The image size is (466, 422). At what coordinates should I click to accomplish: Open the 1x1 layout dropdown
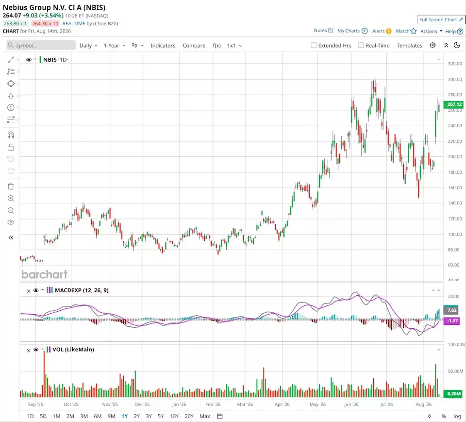coord(234,46)
